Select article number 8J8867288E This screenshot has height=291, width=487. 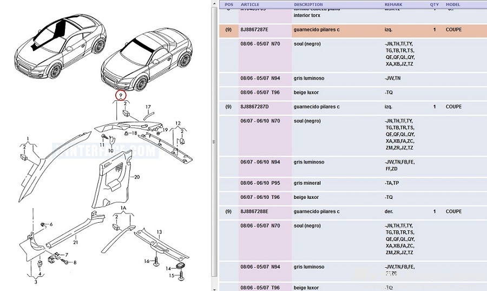(254, 211)
